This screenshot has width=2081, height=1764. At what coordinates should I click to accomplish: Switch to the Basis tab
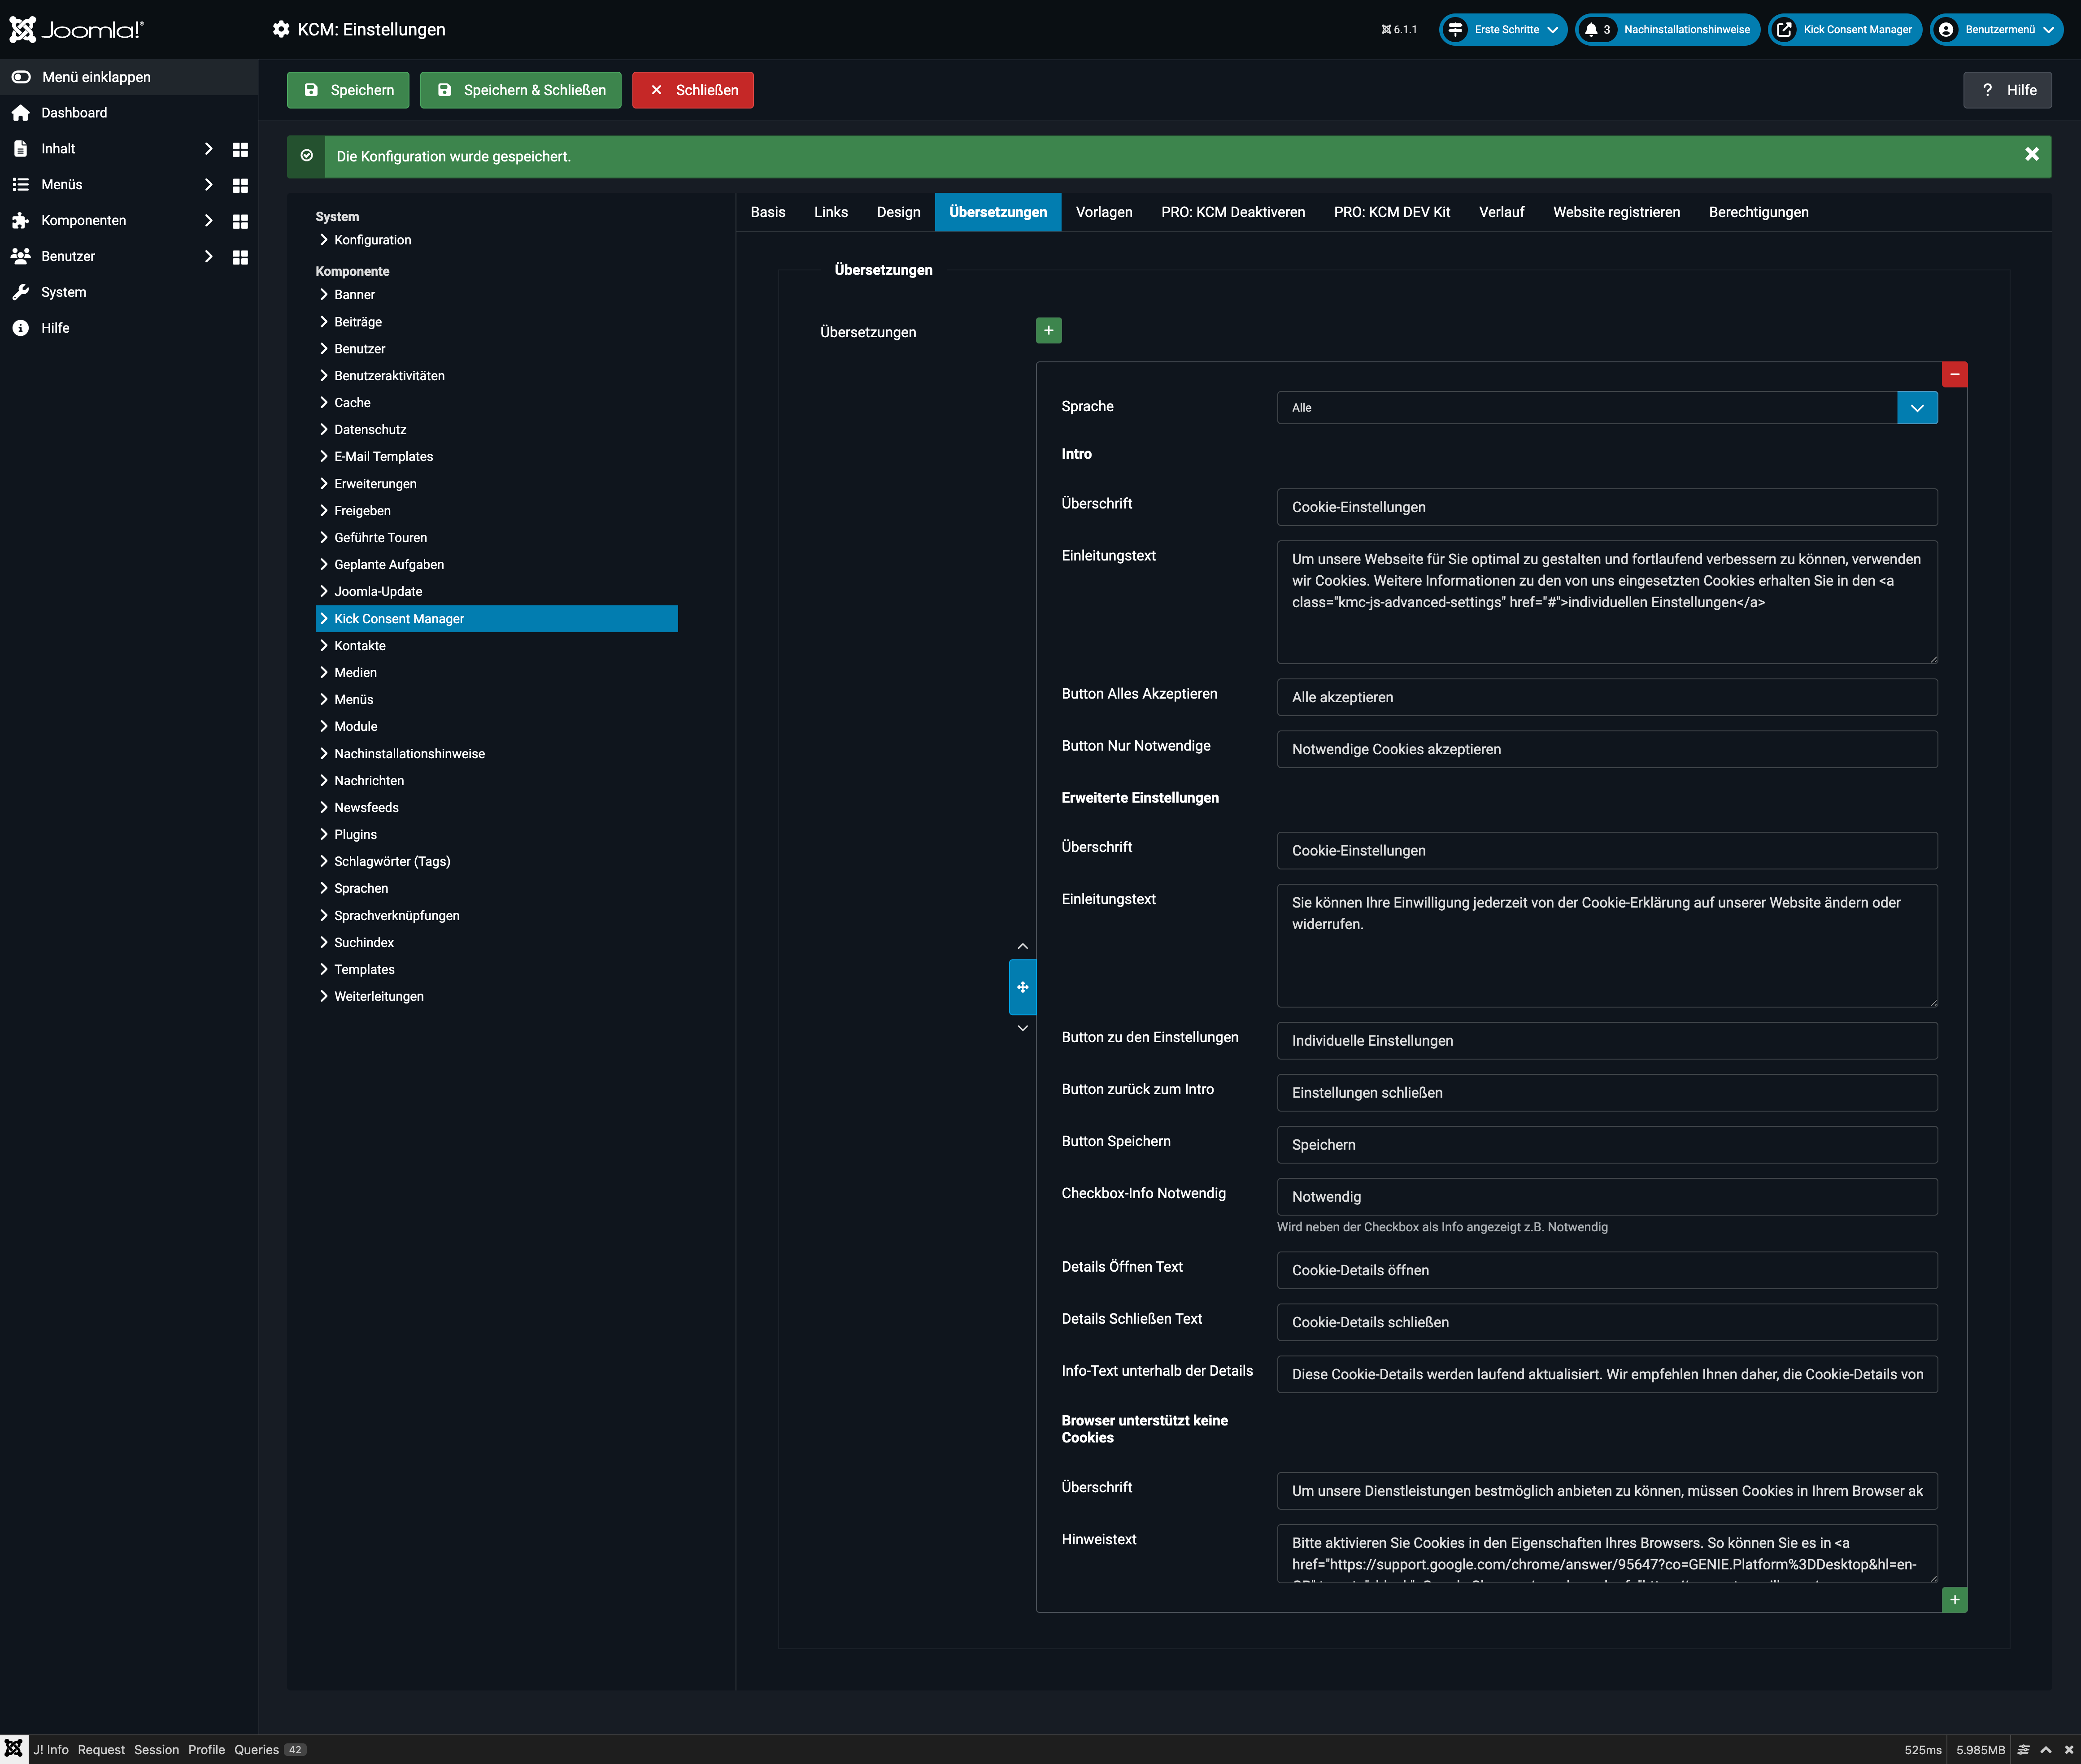click(x=768, y=212)
